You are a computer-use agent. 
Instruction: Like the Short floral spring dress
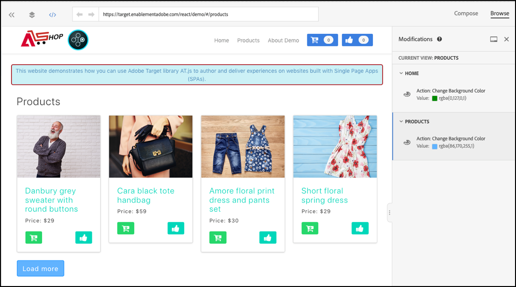(x=360, y=228)
